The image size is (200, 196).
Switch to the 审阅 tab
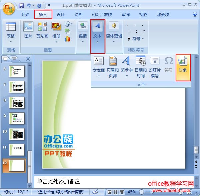point(126,14)
